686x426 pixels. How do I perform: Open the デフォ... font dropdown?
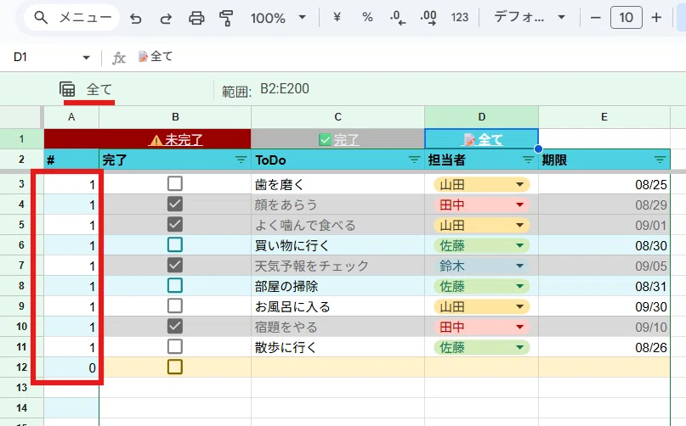(x=530, y=18)
